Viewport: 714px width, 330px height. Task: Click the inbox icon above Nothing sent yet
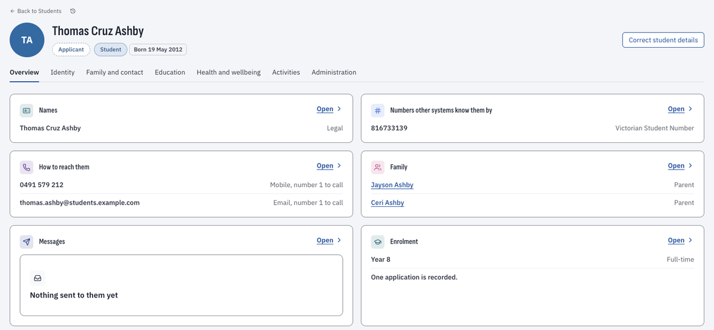pyautogui.click(x=38, y=278)
